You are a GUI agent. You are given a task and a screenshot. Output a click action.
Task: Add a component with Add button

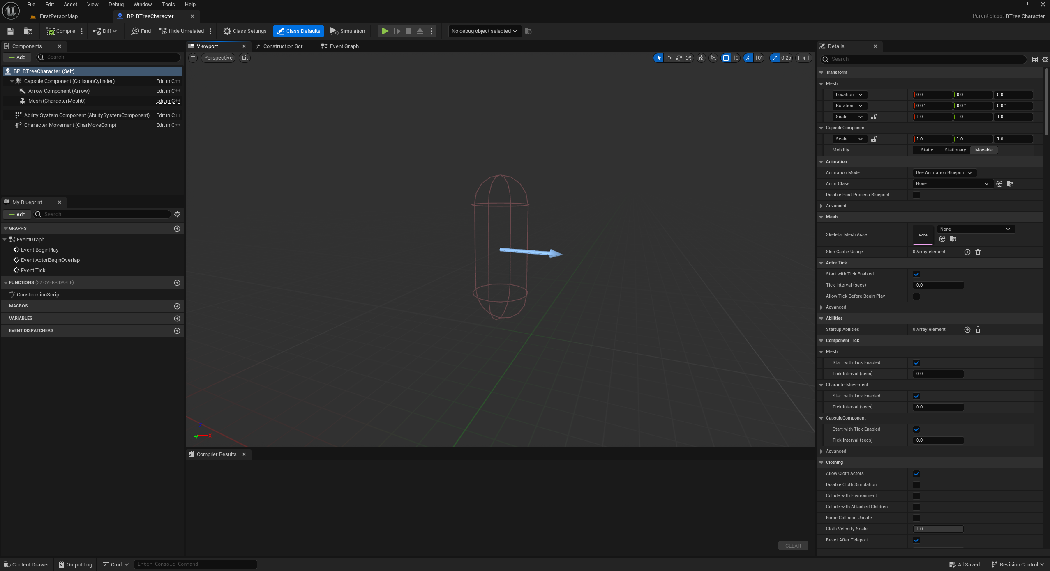point(17,57)
